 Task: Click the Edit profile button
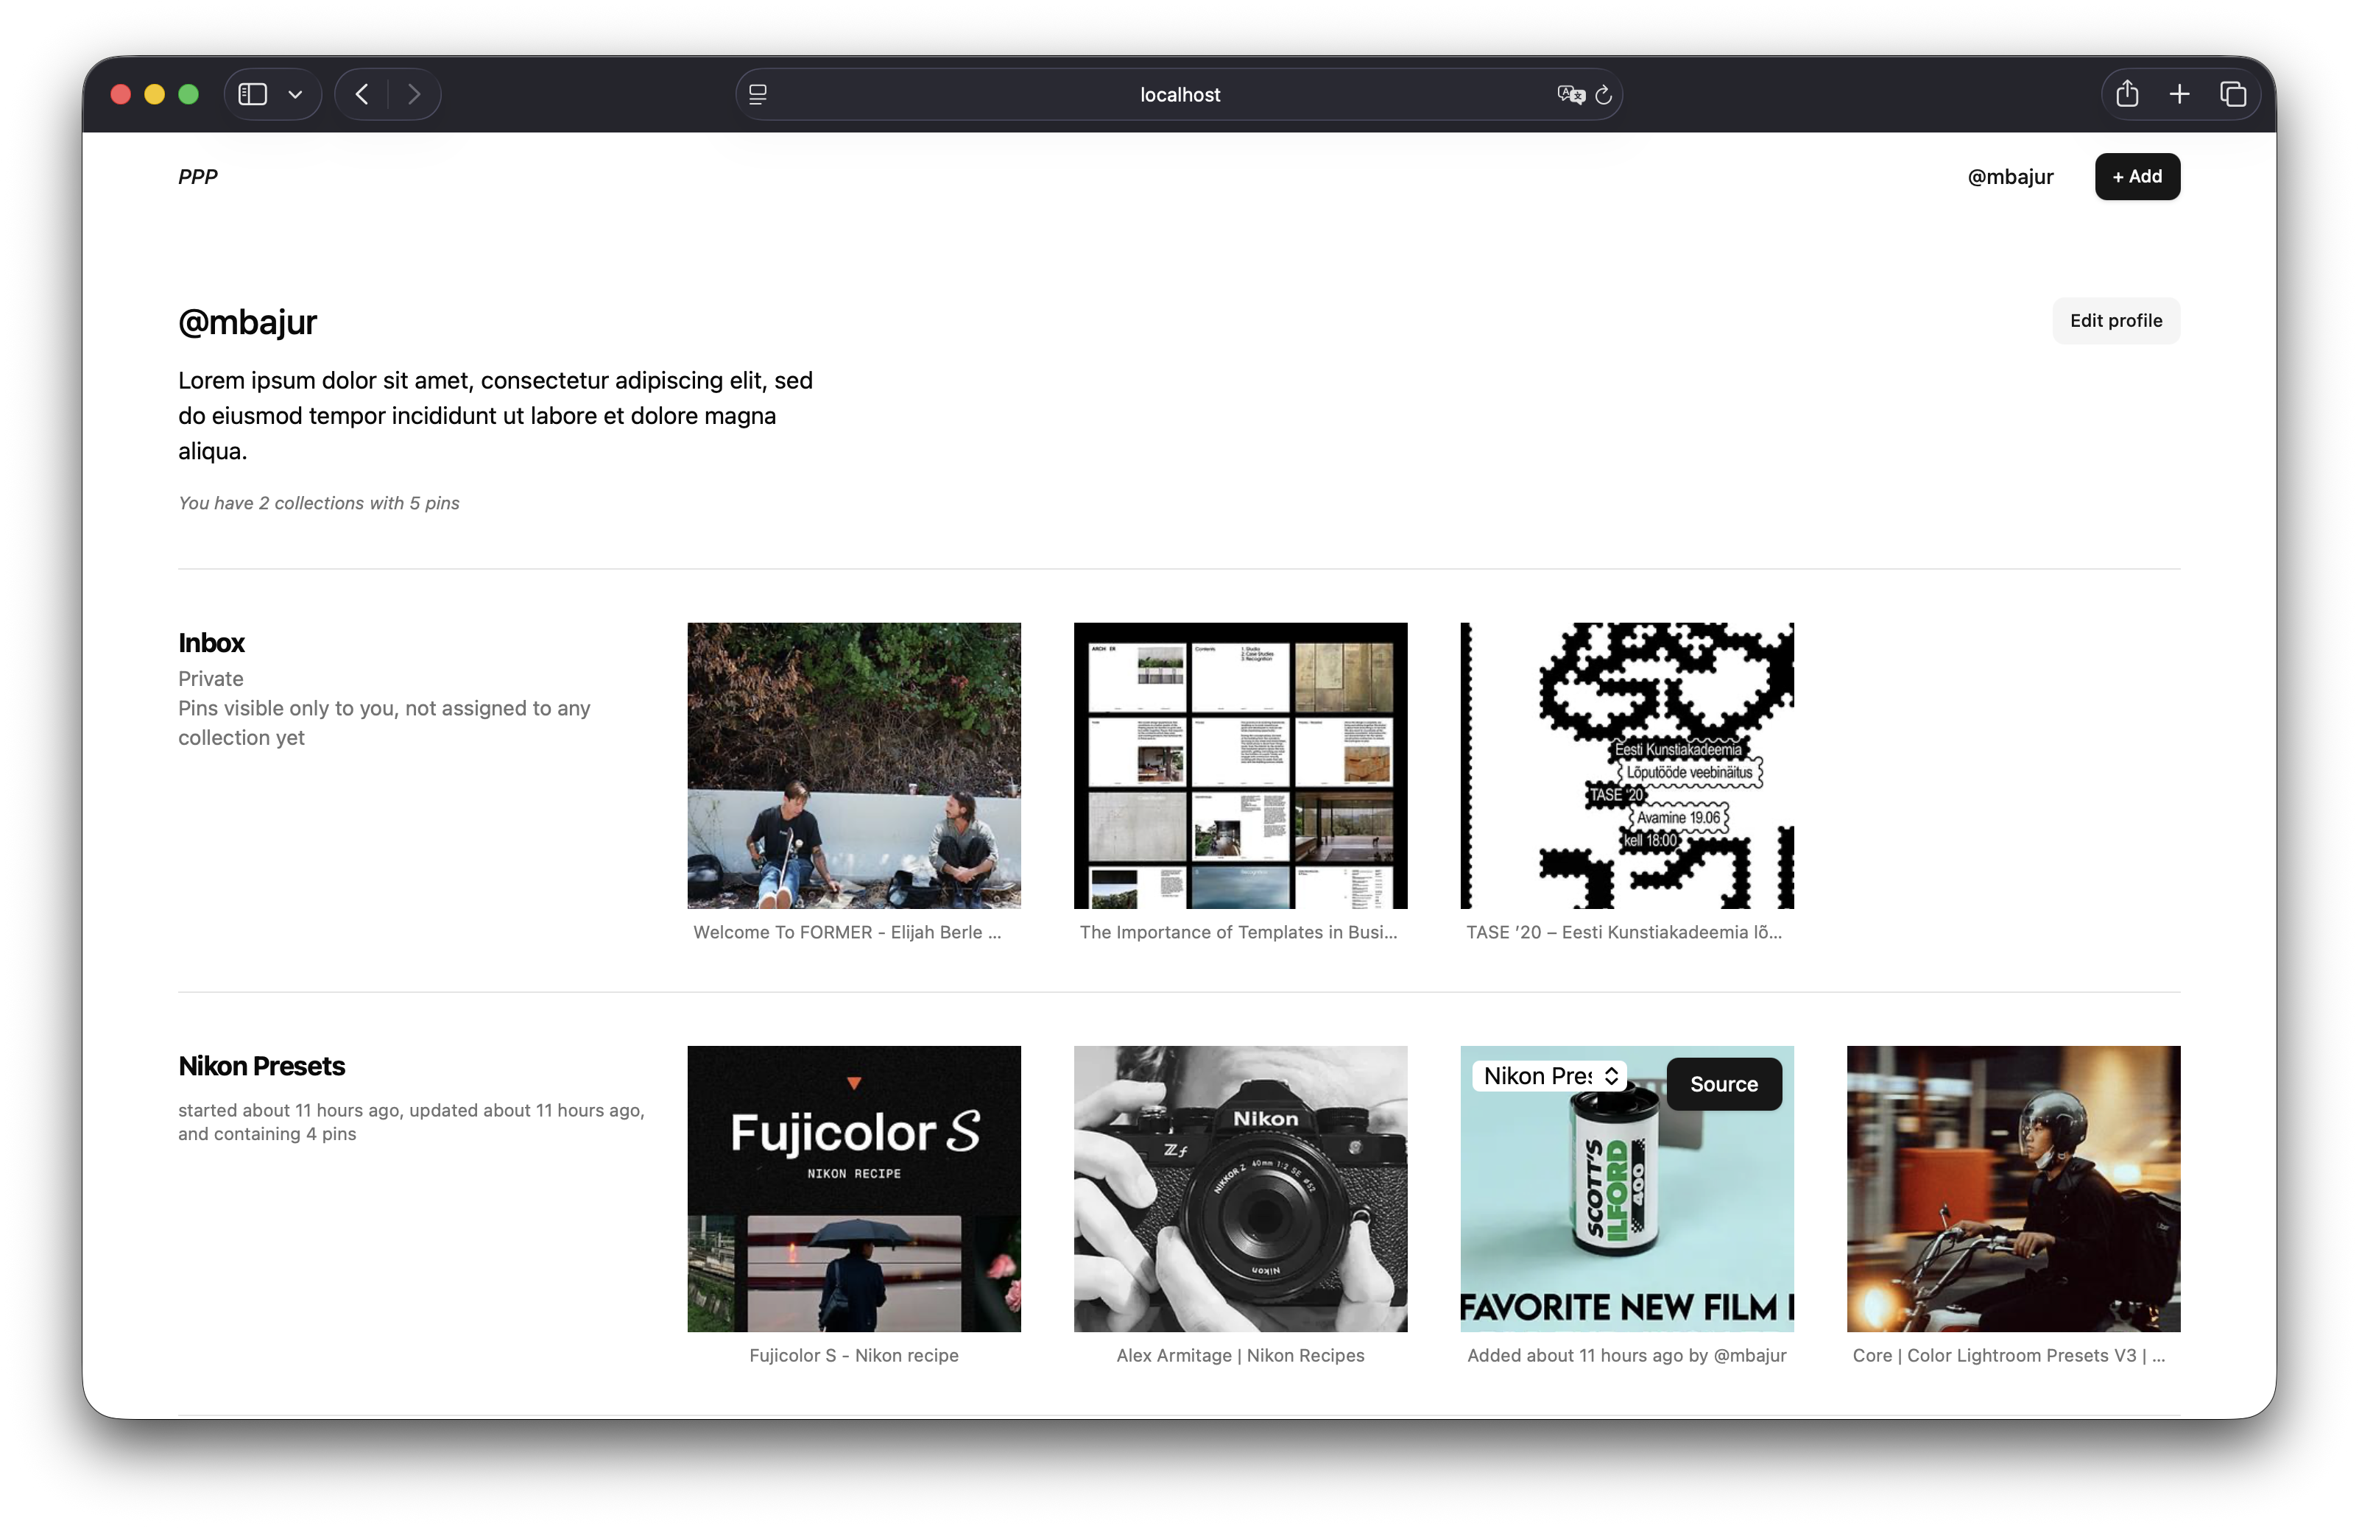click(2116, 321)
